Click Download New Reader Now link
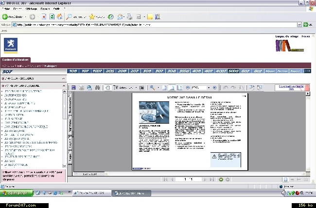The width and height of the screenshot is (316, 208). coord(291,87)
